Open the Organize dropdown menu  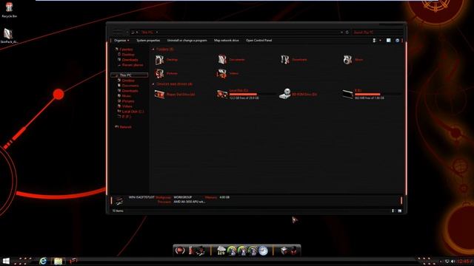pos(121,41)
